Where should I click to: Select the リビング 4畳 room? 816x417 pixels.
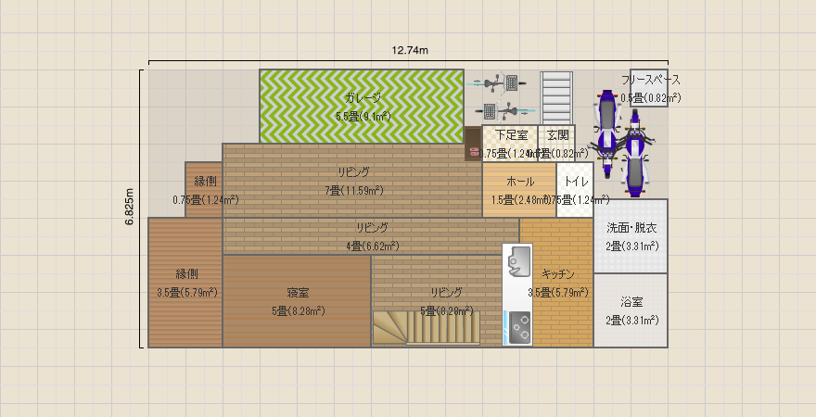(x=371, y=235)
